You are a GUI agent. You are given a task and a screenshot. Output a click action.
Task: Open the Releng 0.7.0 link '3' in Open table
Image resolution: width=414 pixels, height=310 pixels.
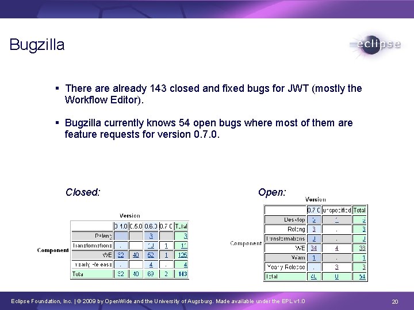coord(314,229)
